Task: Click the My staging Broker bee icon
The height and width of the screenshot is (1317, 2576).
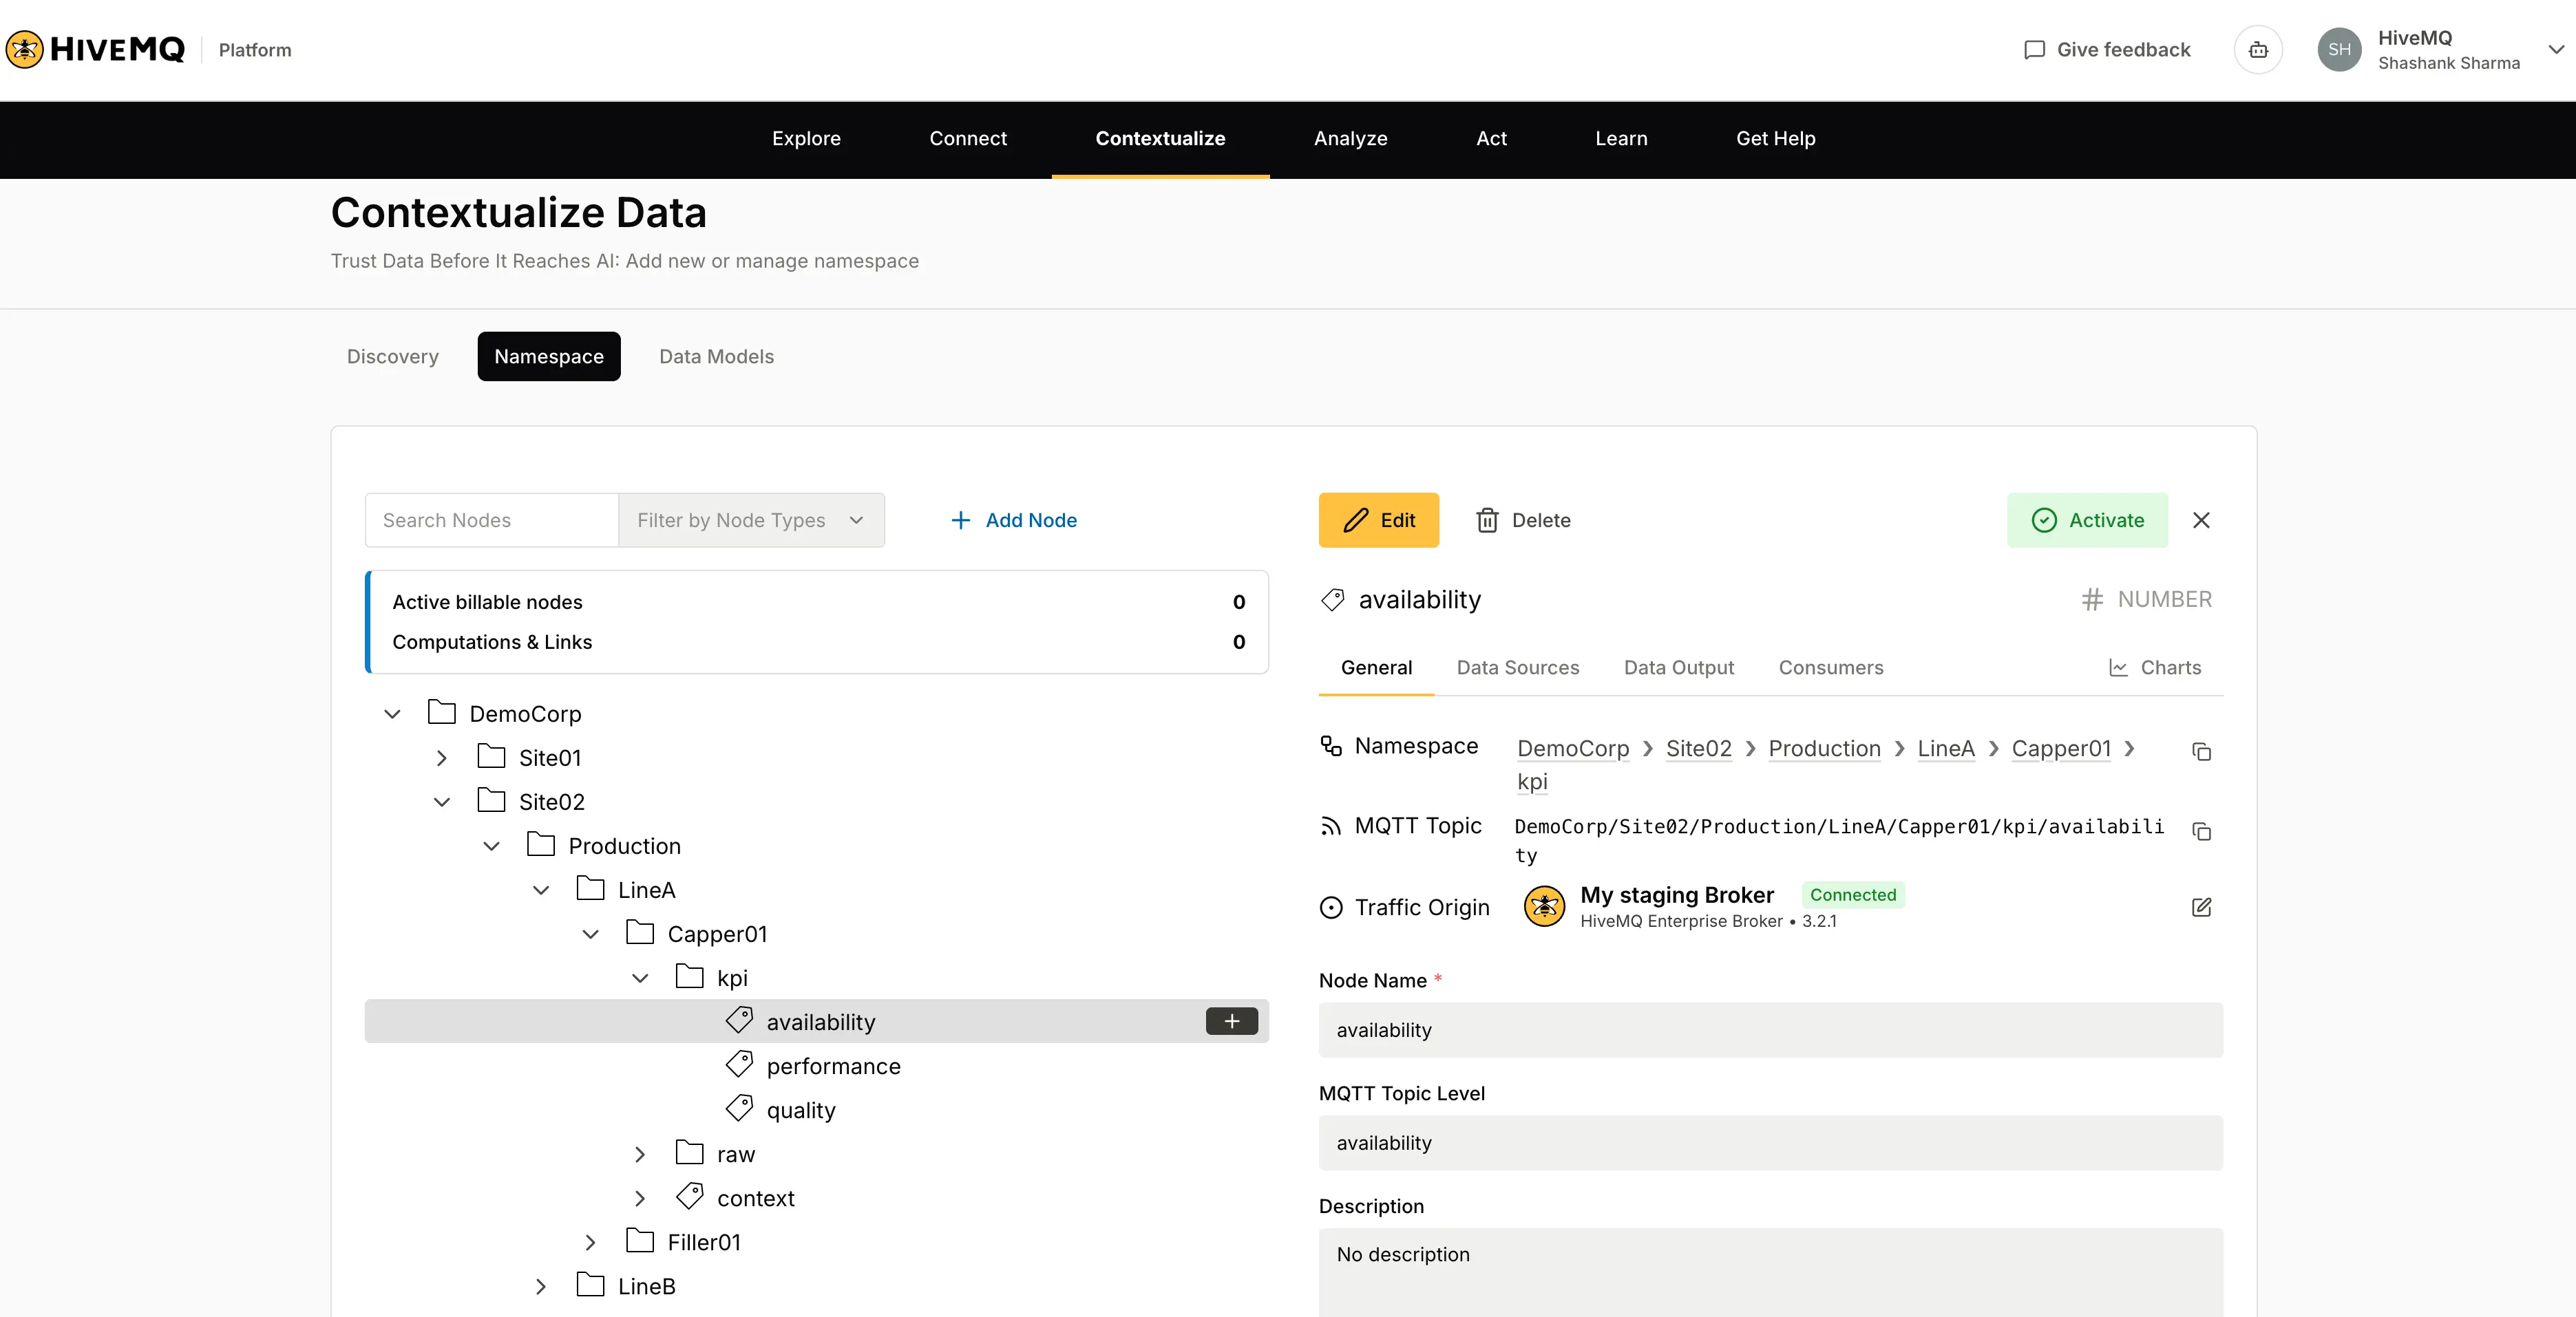Action: click(x=1544, y=906)
